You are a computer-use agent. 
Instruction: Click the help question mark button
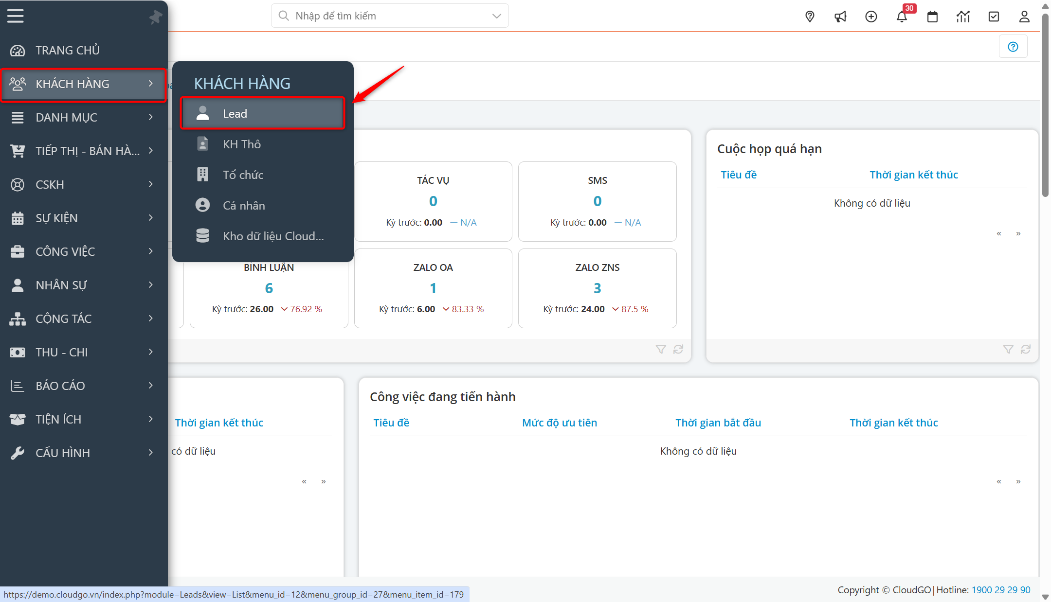[1013, 46]
